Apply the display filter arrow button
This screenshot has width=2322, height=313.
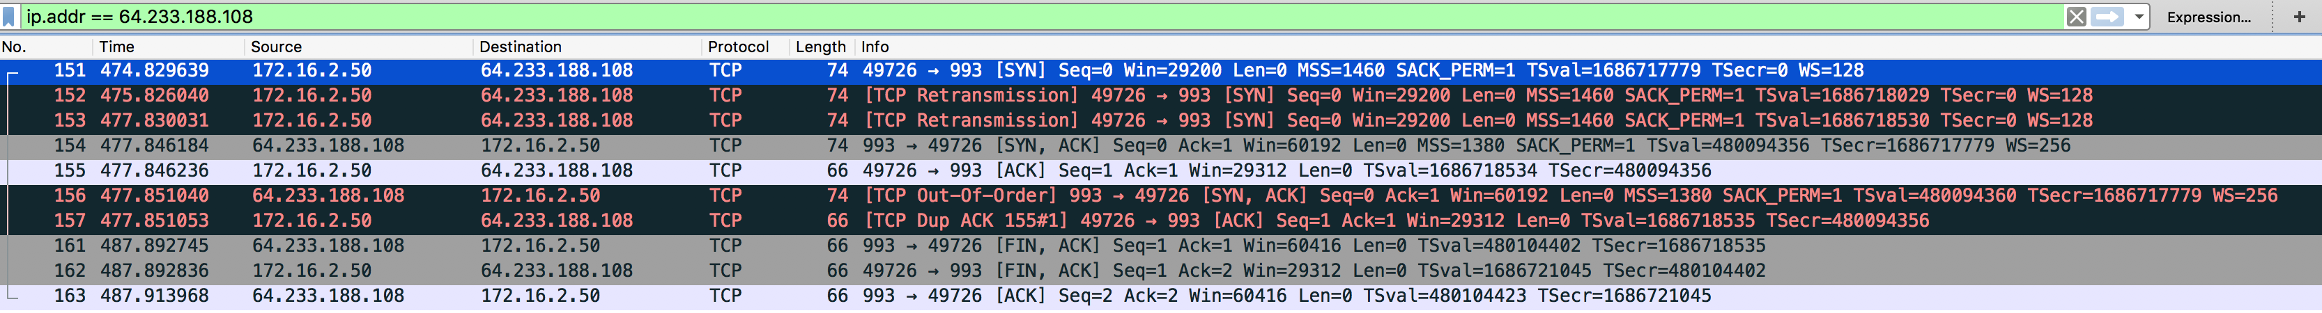coord(2107,17)
